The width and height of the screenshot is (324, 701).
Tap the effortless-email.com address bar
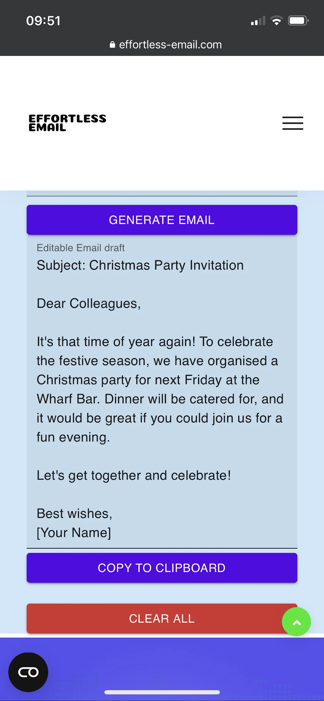point(170,44)
